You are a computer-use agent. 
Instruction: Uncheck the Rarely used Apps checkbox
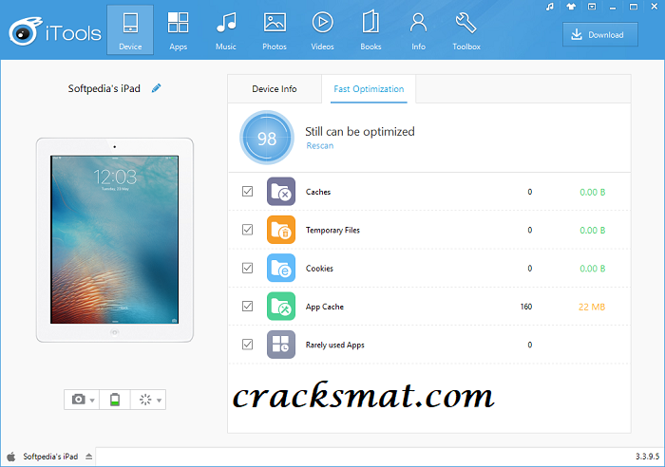(248, 345)
